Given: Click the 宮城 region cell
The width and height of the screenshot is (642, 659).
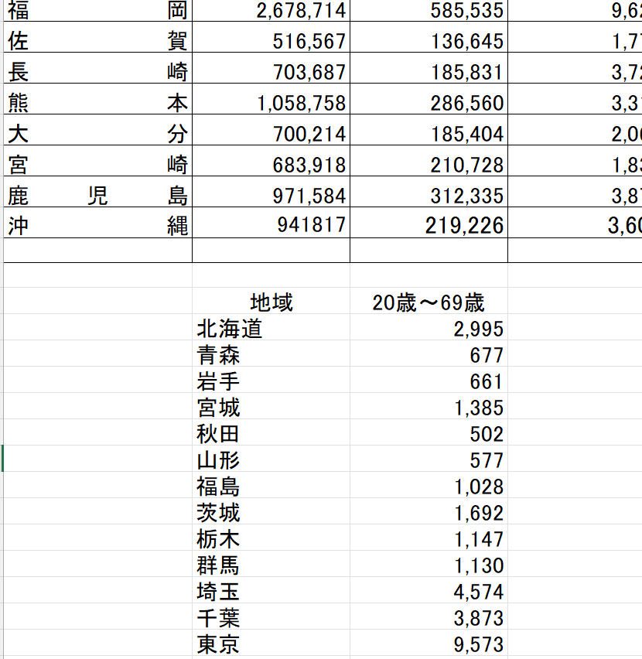Looking at the screenshot, I should pyautogui.click(x=271, y=408).
